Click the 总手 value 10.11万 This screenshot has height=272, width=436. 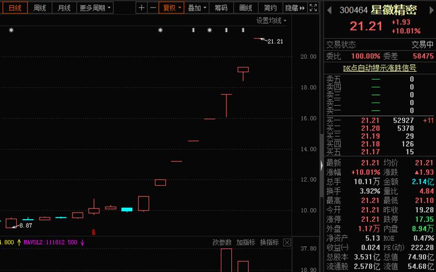click(367, 182)
